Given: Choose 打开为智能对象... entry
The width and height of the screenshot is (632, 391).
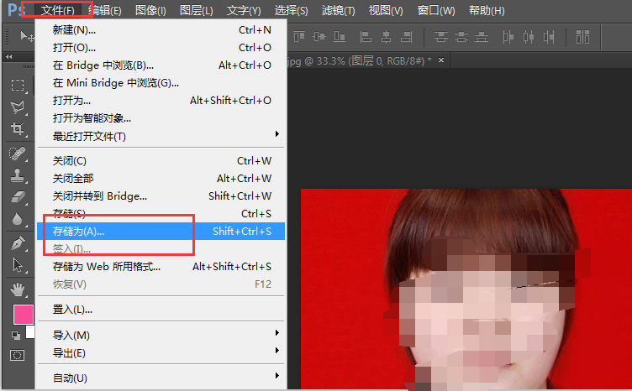Looking at the screenshot, I should (161, 117).
